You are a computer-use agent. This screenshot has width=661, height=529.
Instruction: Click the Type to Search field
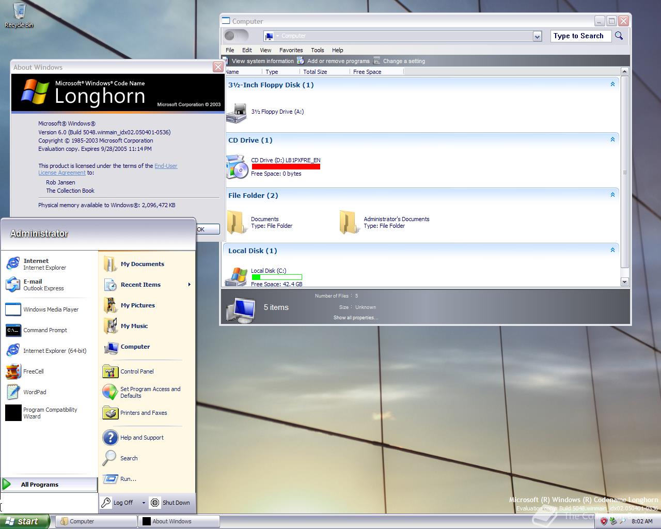pos(580,36)
